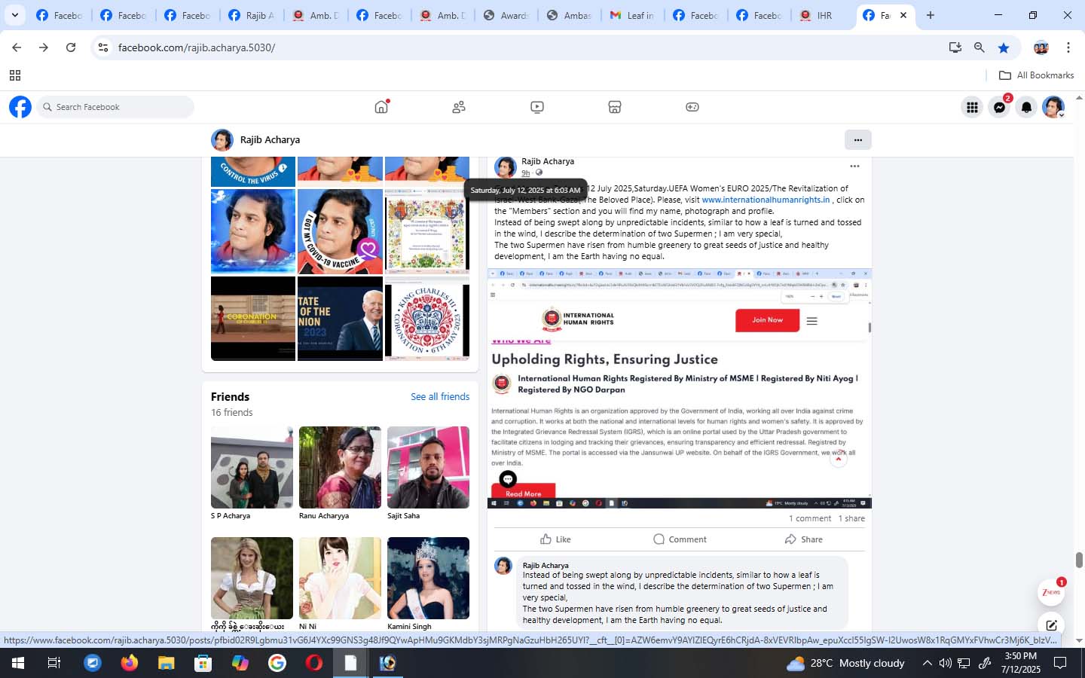
Task: Click the Rajib Acharya commenter name
Action: click(546, 565)
